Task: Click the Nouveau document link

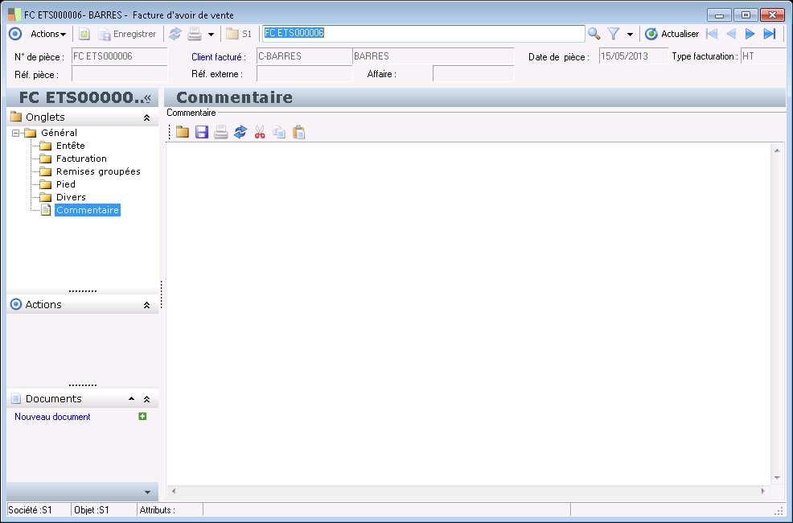Action: (x=52, y=417)
